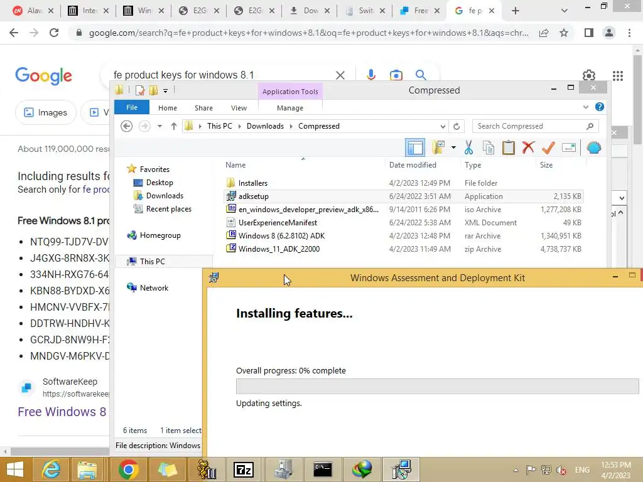Click the Paste clipboard icon in Explorer toolbar
The width and height of the screenshot is (643, 482).
click(508, 147)
